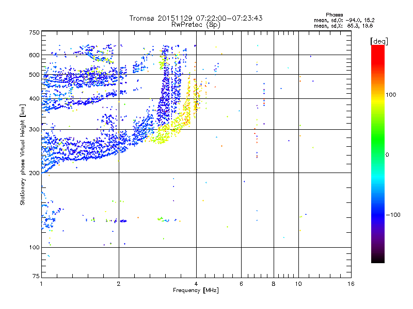Click the black bottom of the colorbar
Screen dimensions: 413x309
tap(378, 260)
